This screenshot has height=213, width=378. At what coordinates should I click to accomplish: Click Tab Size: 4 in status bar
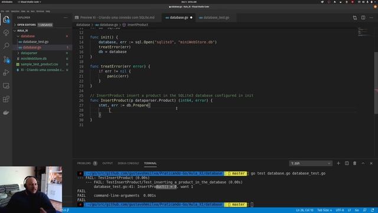pyautogui.click(x=324, y=210)
